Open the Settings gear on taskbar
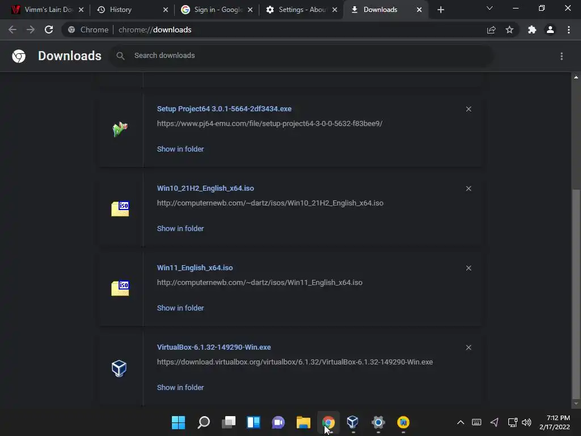 click(x=378, y=422)
